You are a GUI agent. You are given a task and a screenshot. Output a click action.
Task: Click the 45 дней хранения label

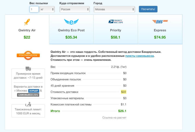click(62, 86)
